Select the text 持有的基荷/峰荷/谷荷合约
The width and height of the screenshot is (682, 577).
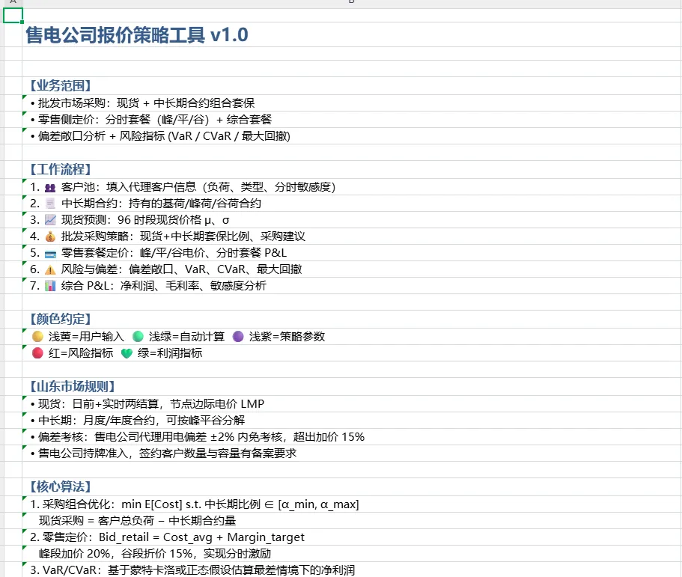pyautogui.click(x=195, y=204)
